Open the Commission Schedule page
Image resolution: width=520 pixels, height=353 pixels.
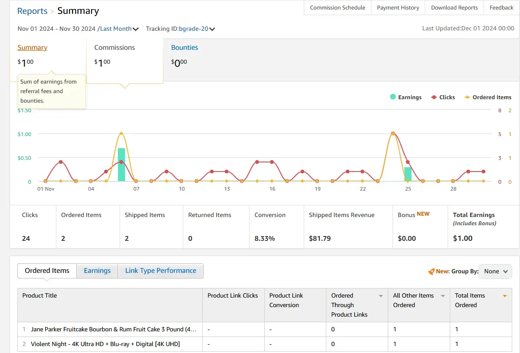pos(338,8)
